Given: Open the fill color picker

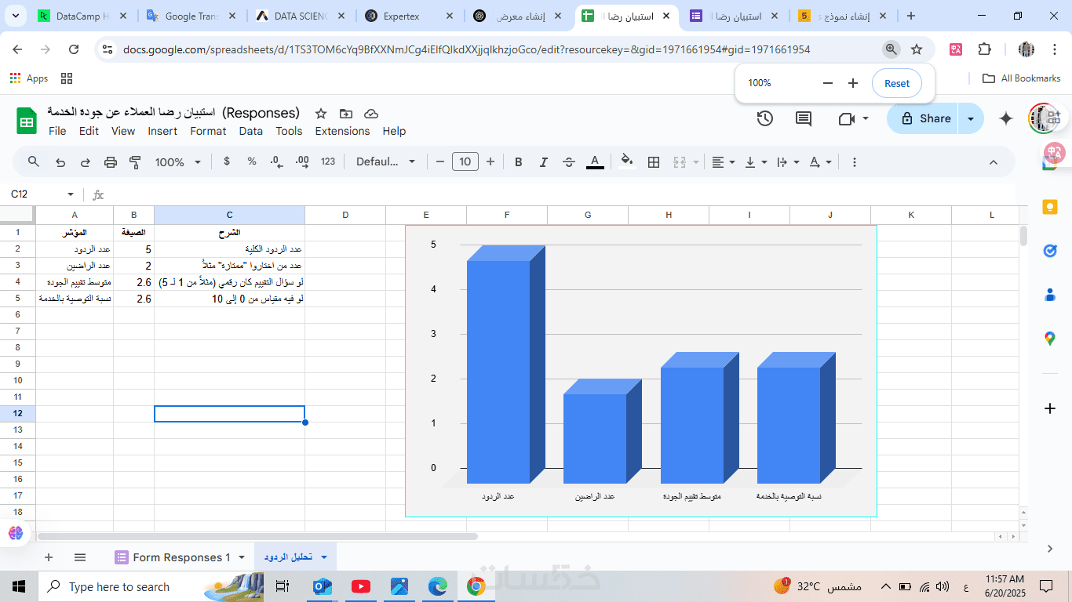Looking at the screenshot, I should [627, 162].
